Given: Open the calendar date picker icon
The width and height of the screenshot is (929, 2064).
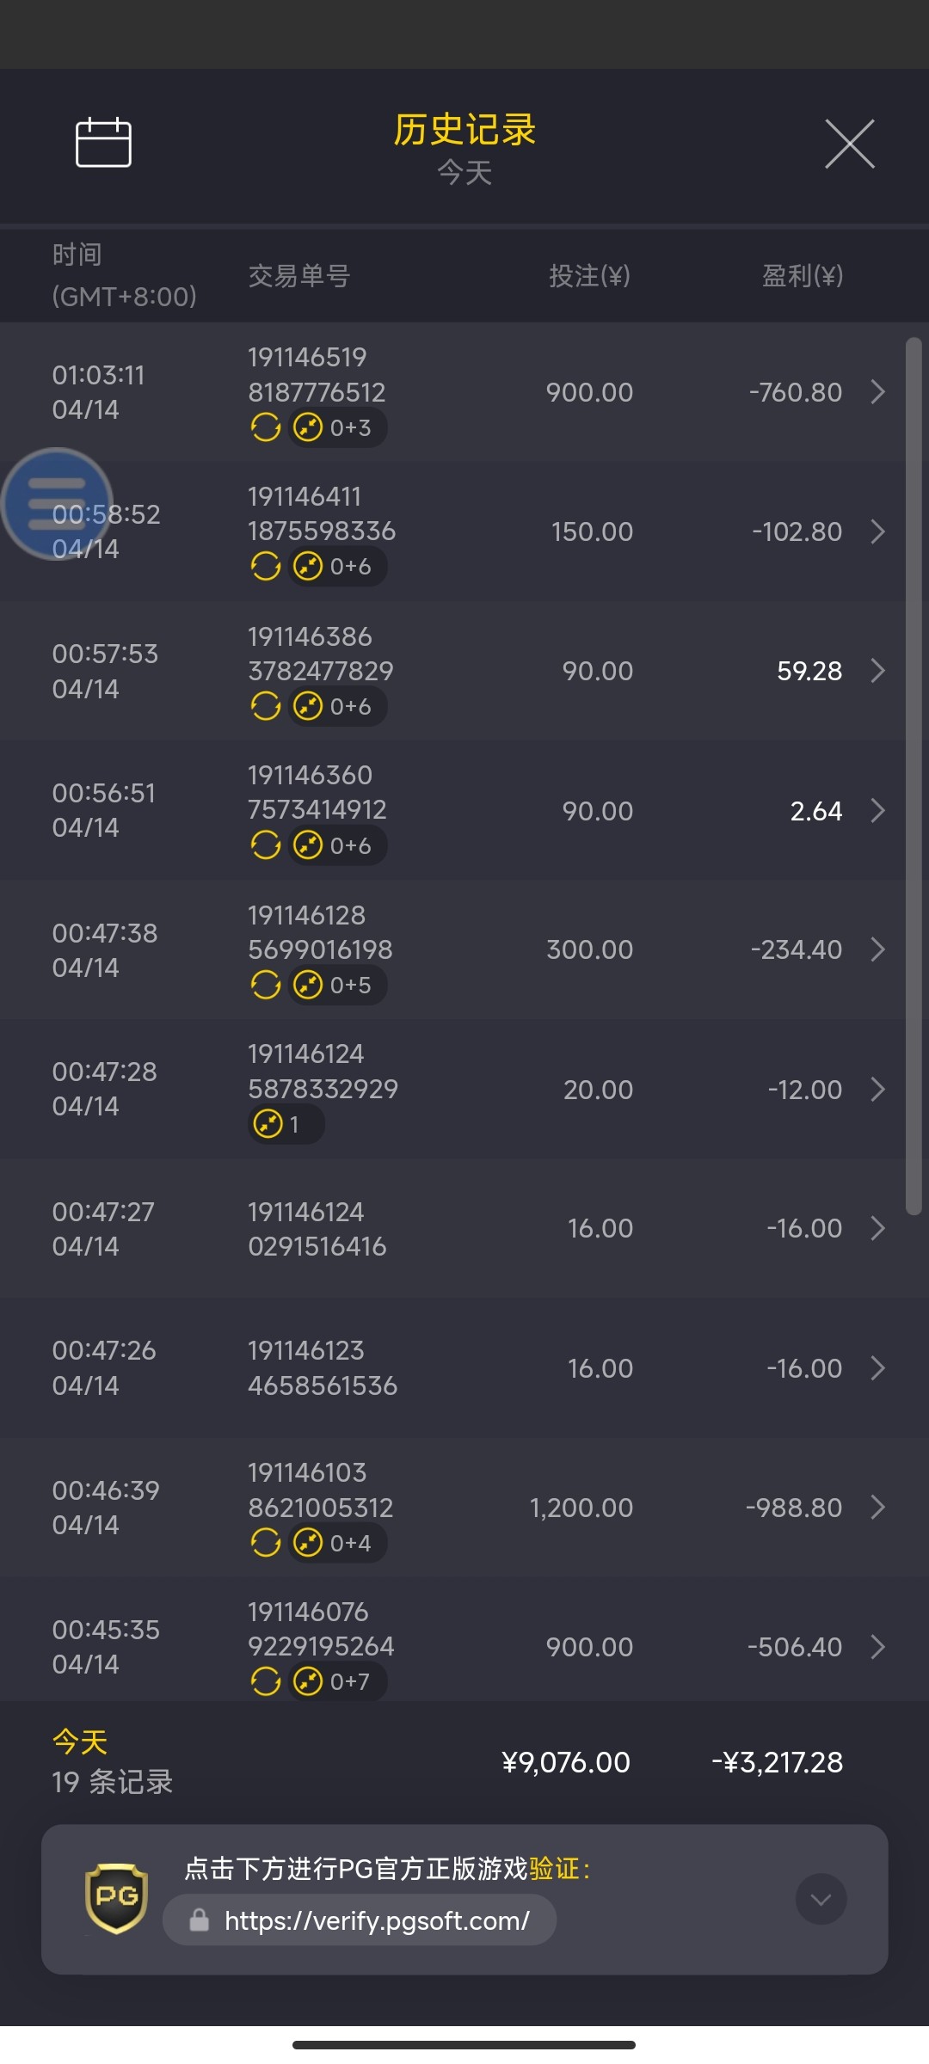Looking at the screenshot, I should 103,142.
